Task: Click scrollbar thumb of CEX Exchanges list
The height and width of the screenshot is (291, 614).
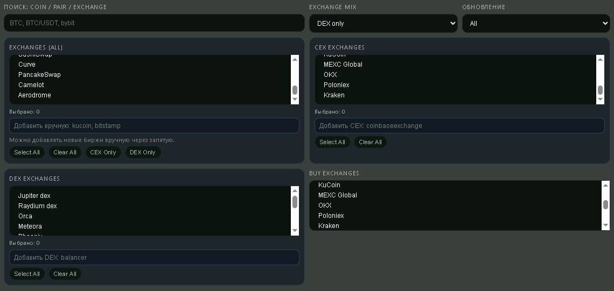Action: pyautogui.click(x=601, y=90)
